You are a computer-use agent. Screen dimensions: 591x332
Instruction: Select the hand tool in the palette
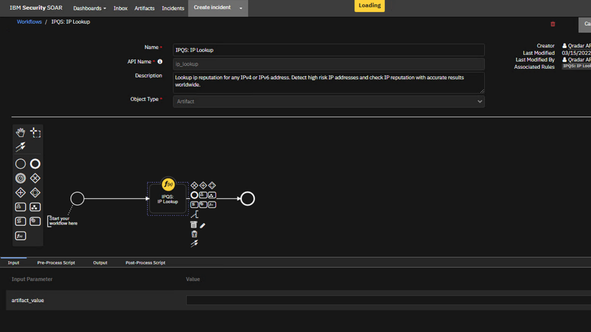tap(20, 133)
